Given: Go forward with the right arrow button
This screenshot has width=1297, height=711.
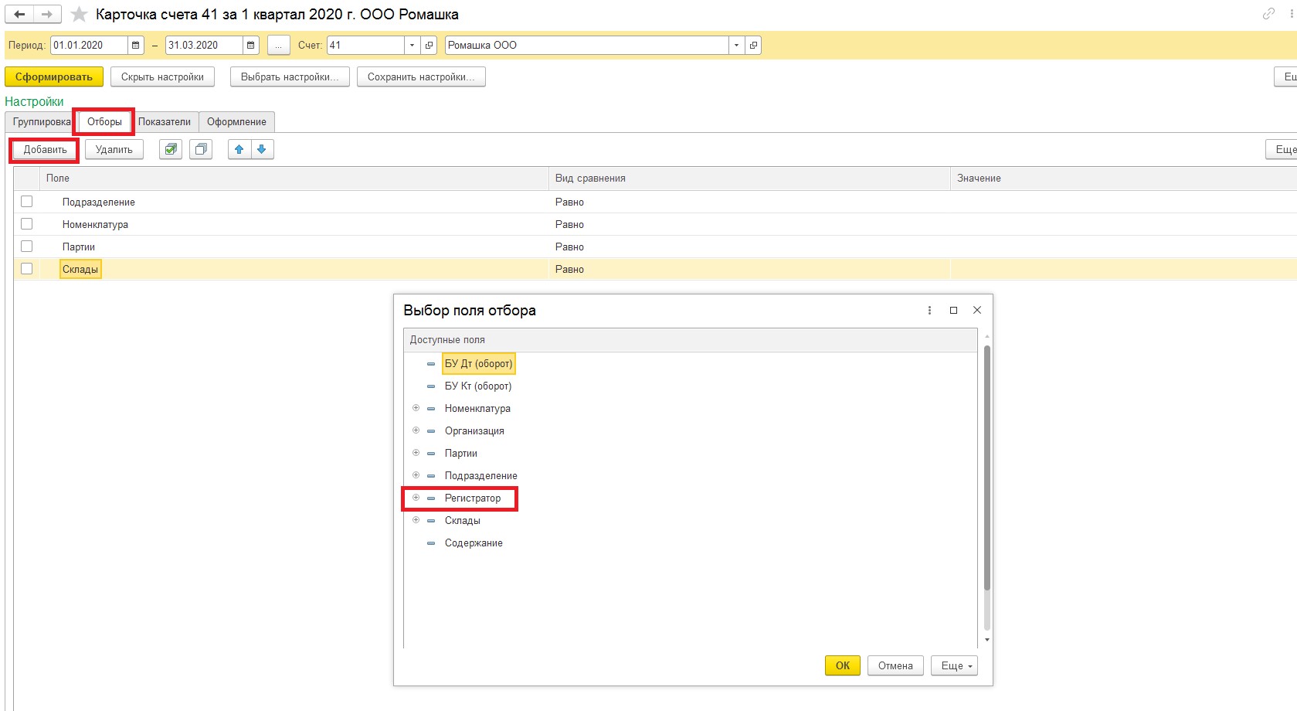Looking at the screenshot, I should coord(47,14).
